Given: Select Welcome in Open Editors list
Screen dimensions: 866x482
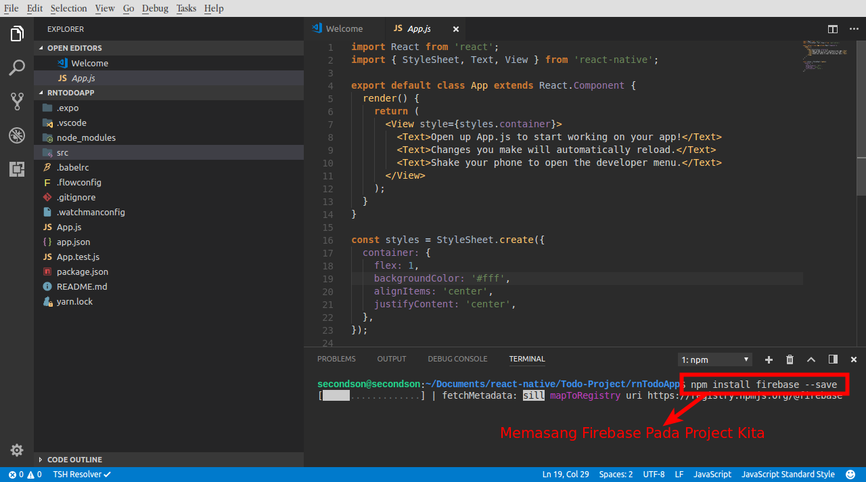Looking at the screenshot, I should [x=169, y=63].
